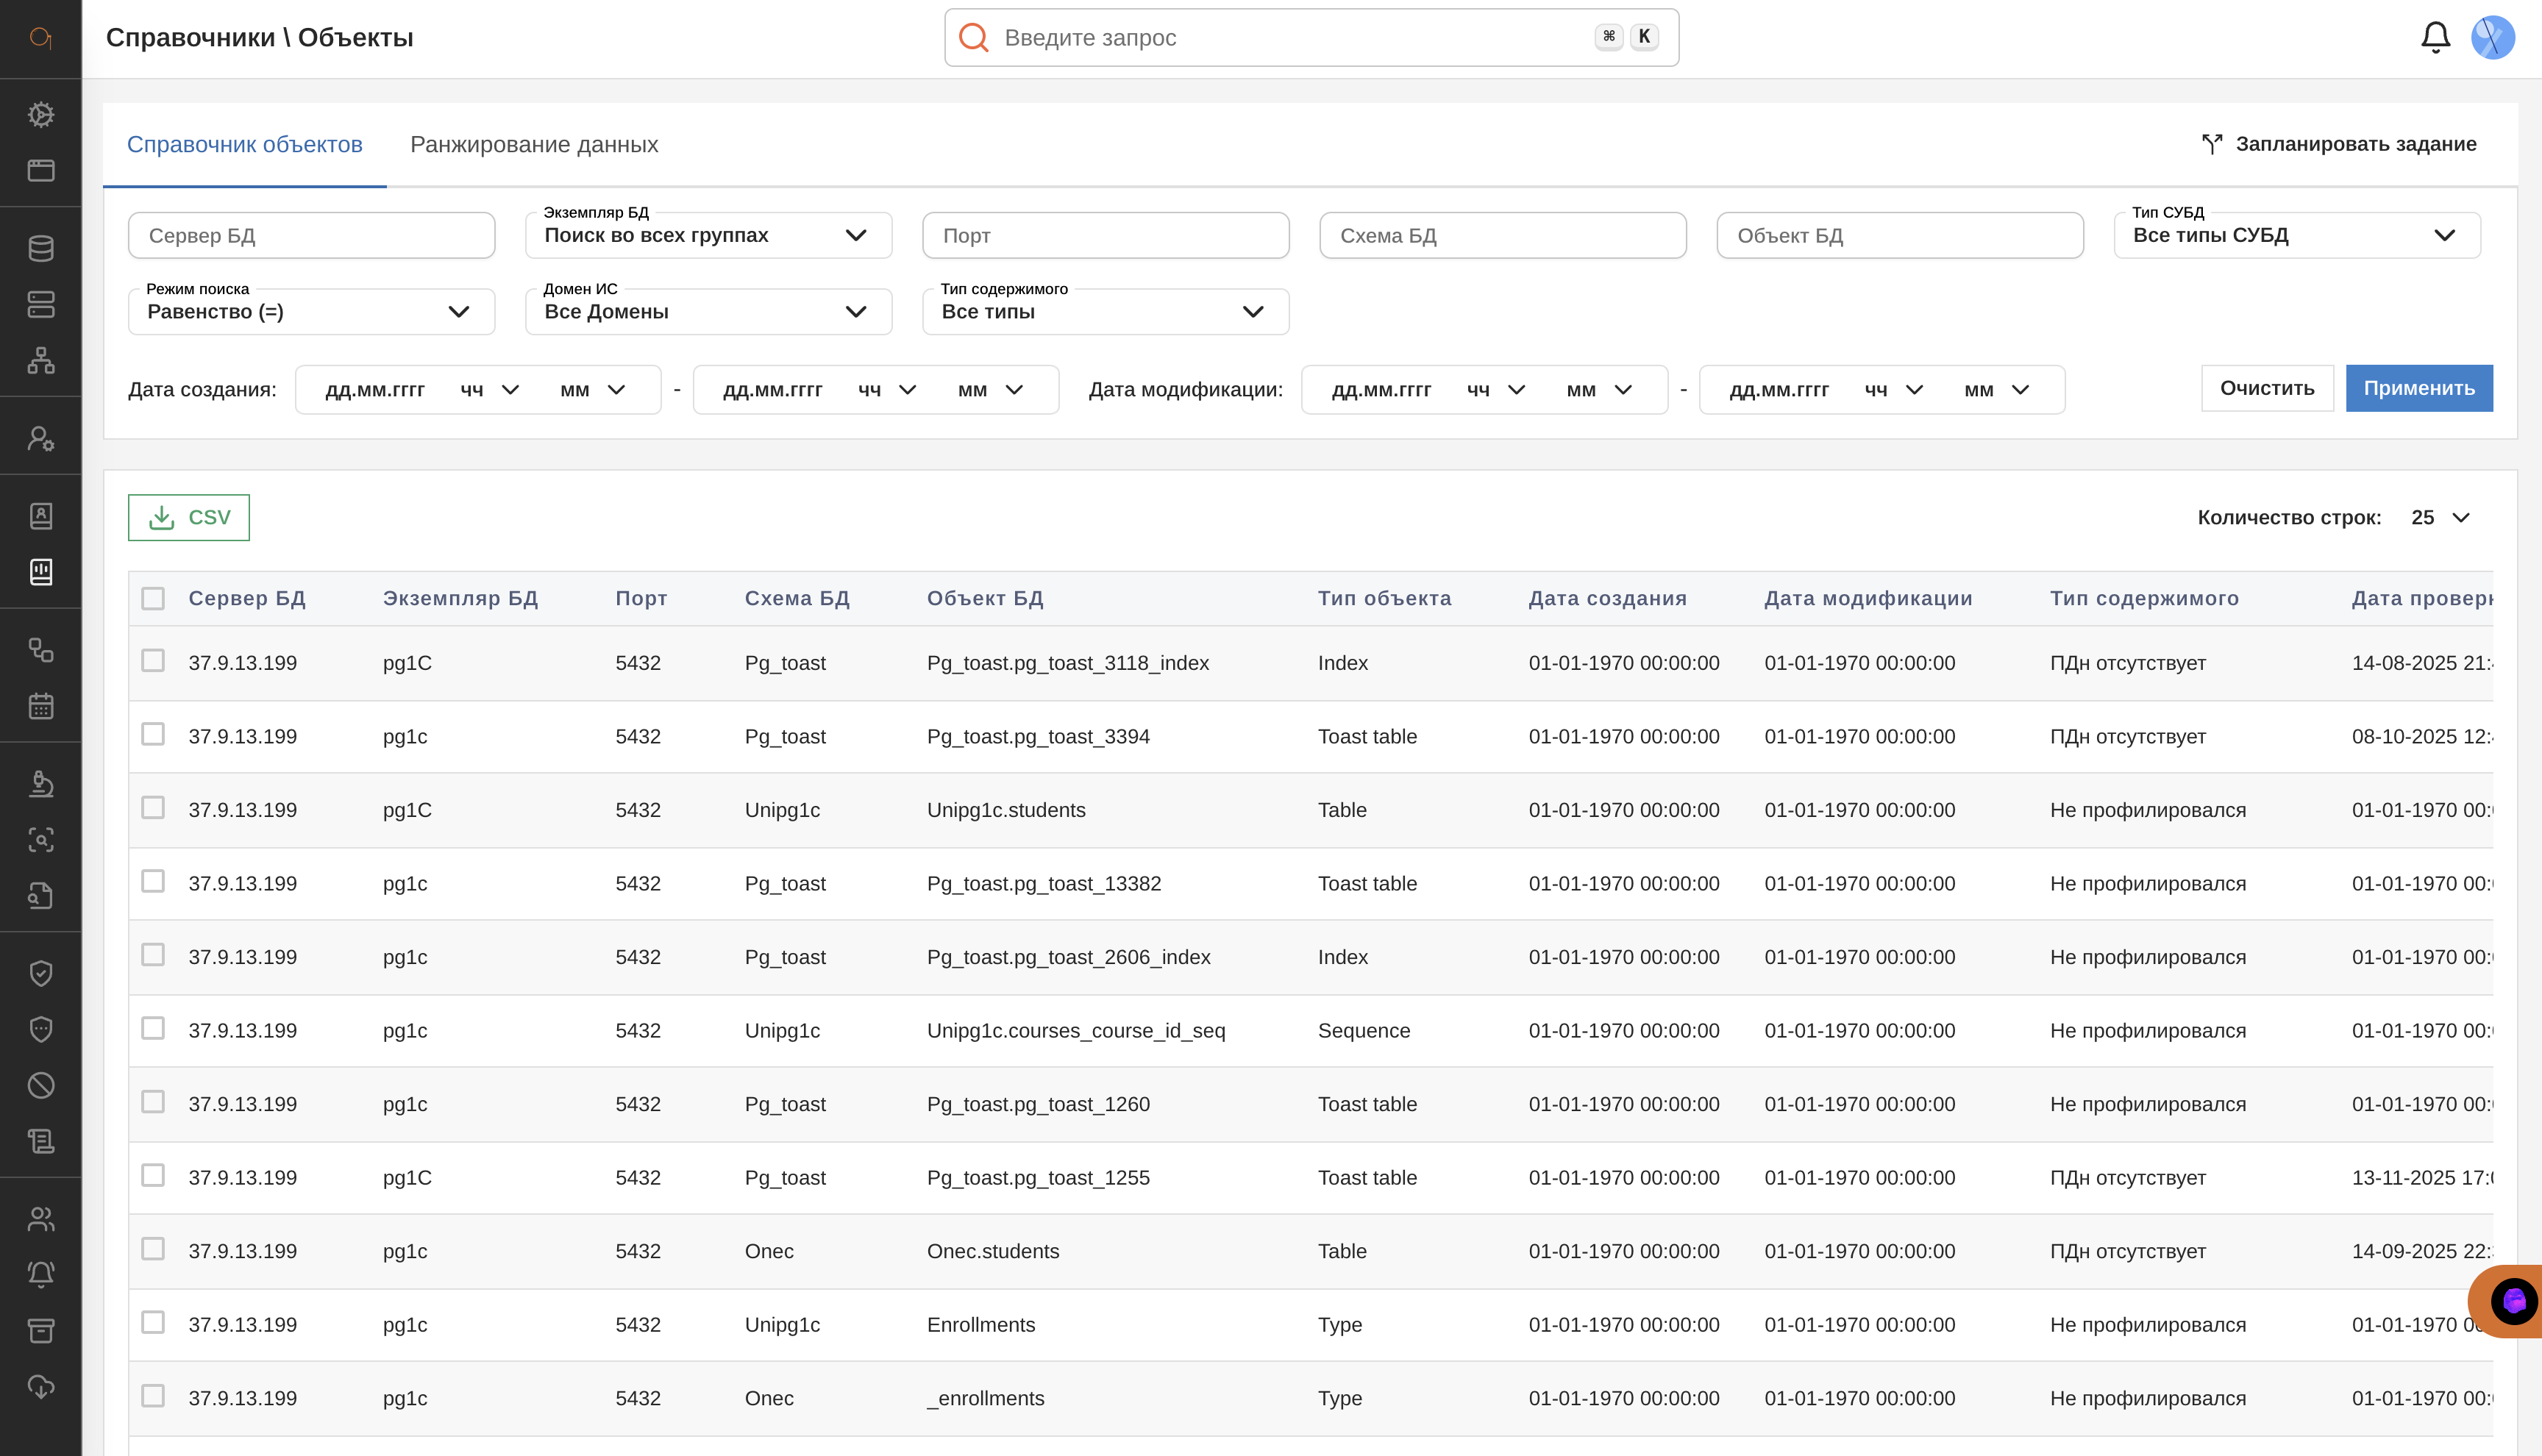Screen dimensions: 2542x1456
Task: Click the Применить button
Action: coord(2418,388)
